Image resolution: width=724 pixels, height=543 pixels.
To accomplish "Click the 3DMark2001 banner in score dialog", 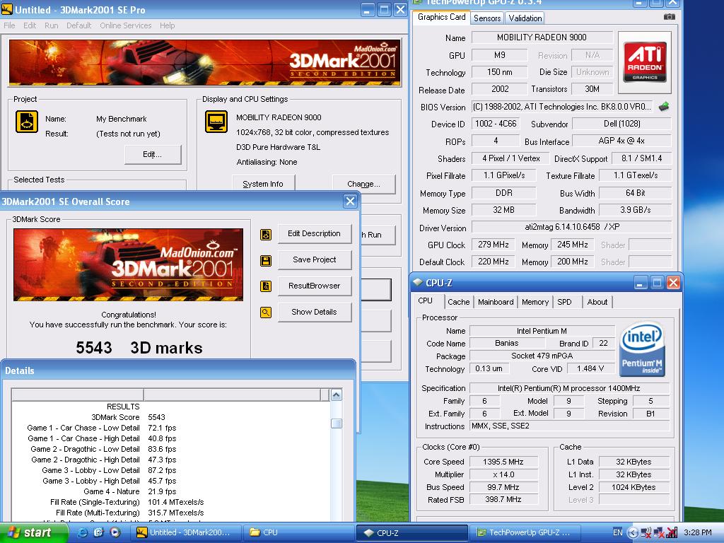I will point(129,264).
